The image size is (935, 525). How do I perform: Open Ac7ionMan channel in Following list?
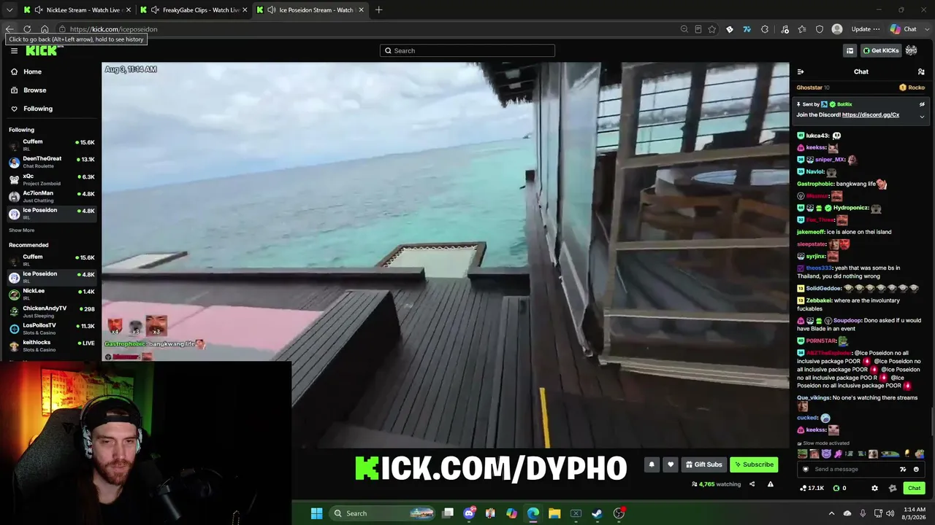click(51, 196)
